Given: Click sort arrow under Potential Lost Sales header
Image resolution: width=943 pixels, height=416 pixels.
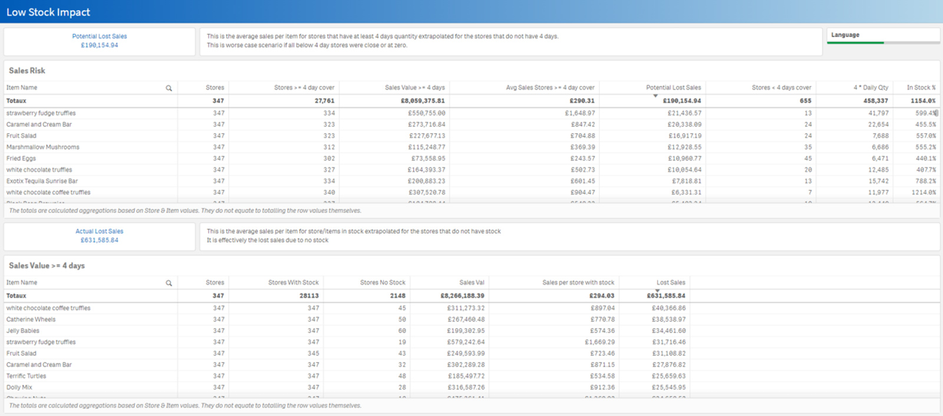Looking at the screenshot, I should [655, 95].
